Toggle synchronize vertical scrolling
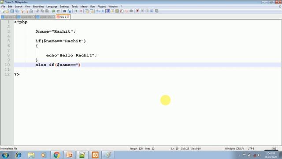The image size is (282, 159). 87,11
